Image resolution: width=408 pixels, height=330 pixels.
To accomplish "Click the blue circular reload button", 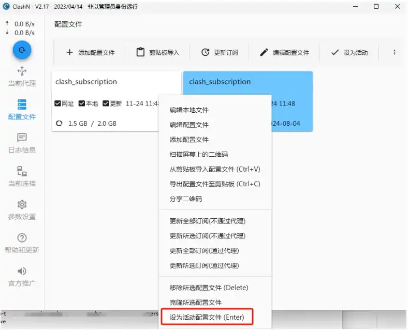I will pyautogui.click(x=22, y=50).
